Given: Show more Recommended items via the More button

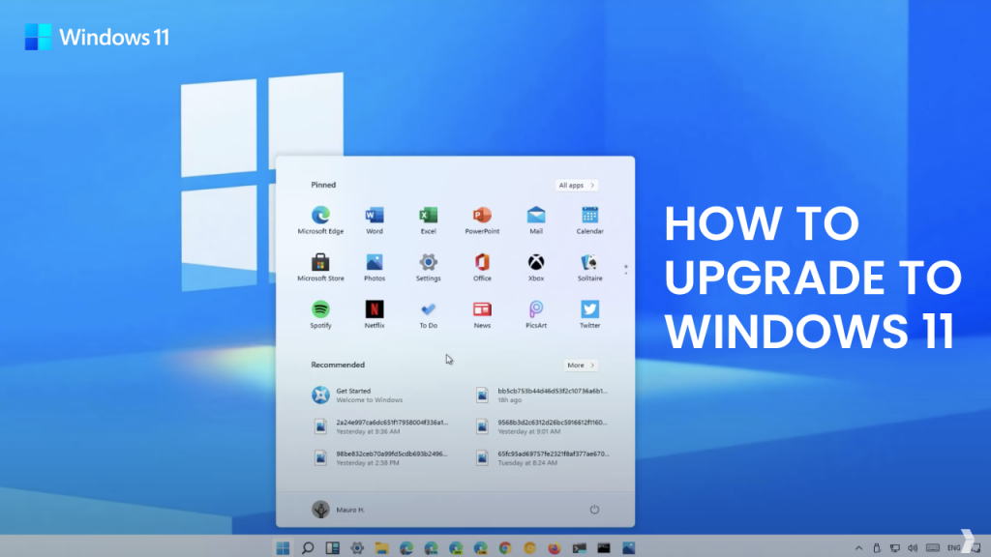Looking at the screenshot, I should (x=580, y=365).
